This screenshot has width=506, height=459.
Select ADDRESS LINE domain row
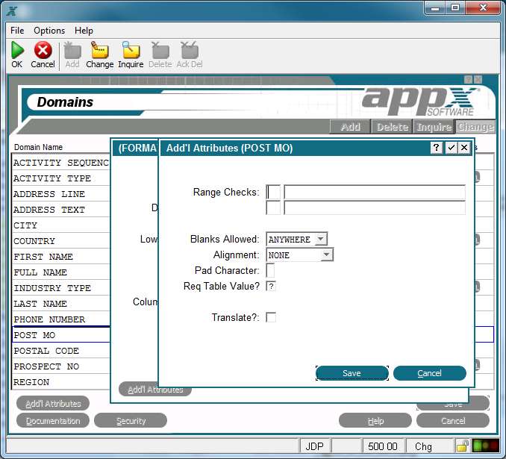[x=61, y=194]
